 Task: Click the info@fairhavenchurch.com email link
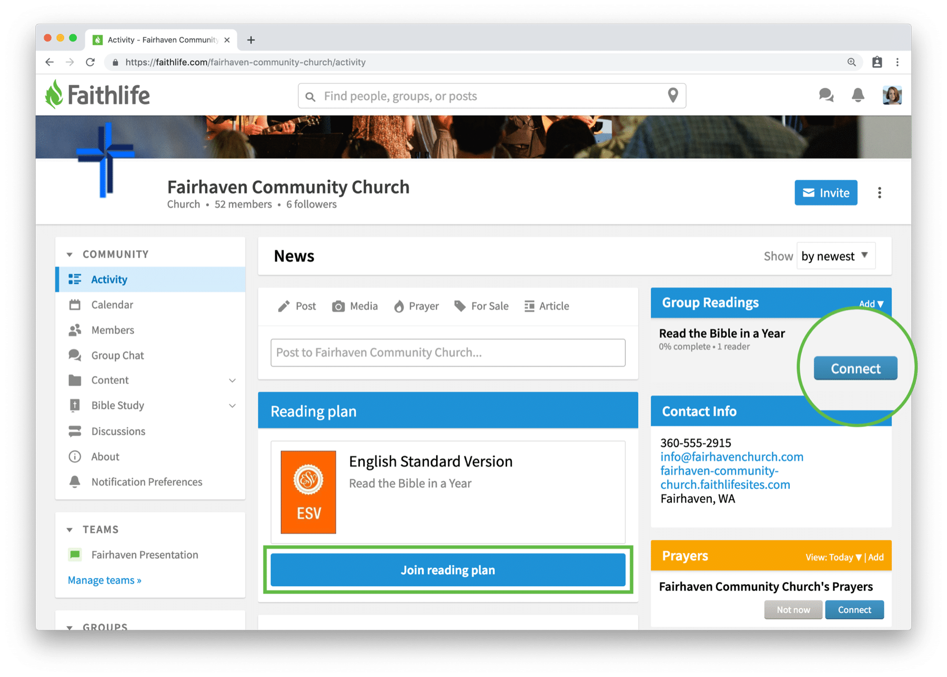click(732, 457)
